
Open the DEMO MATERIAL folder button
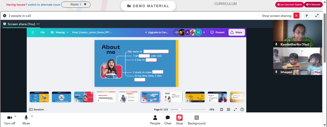point(148,6)
